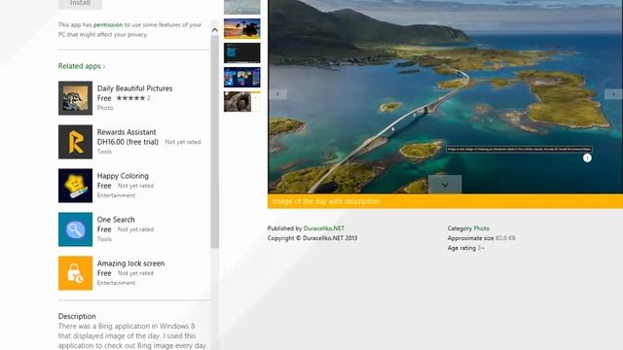Click the down chevron below the screenshot
This screenshot has width=623, height=350.
point(445,185)
